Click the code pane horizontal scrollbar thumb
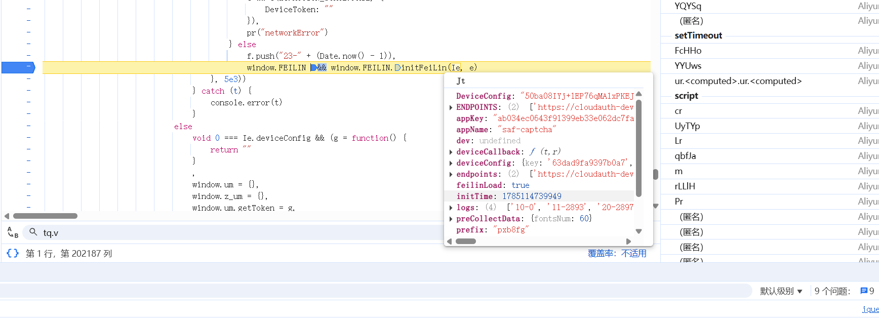Viewport: 879px width, 321px height. 45,216
